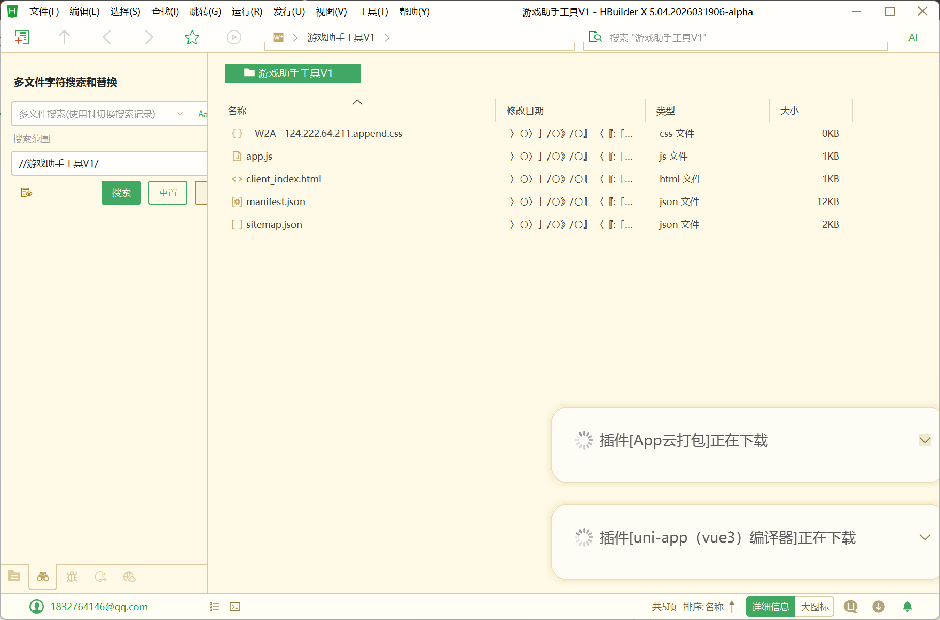Click the run play button in the toolbar
Screen dimensions: 940x620
point(234,37)
